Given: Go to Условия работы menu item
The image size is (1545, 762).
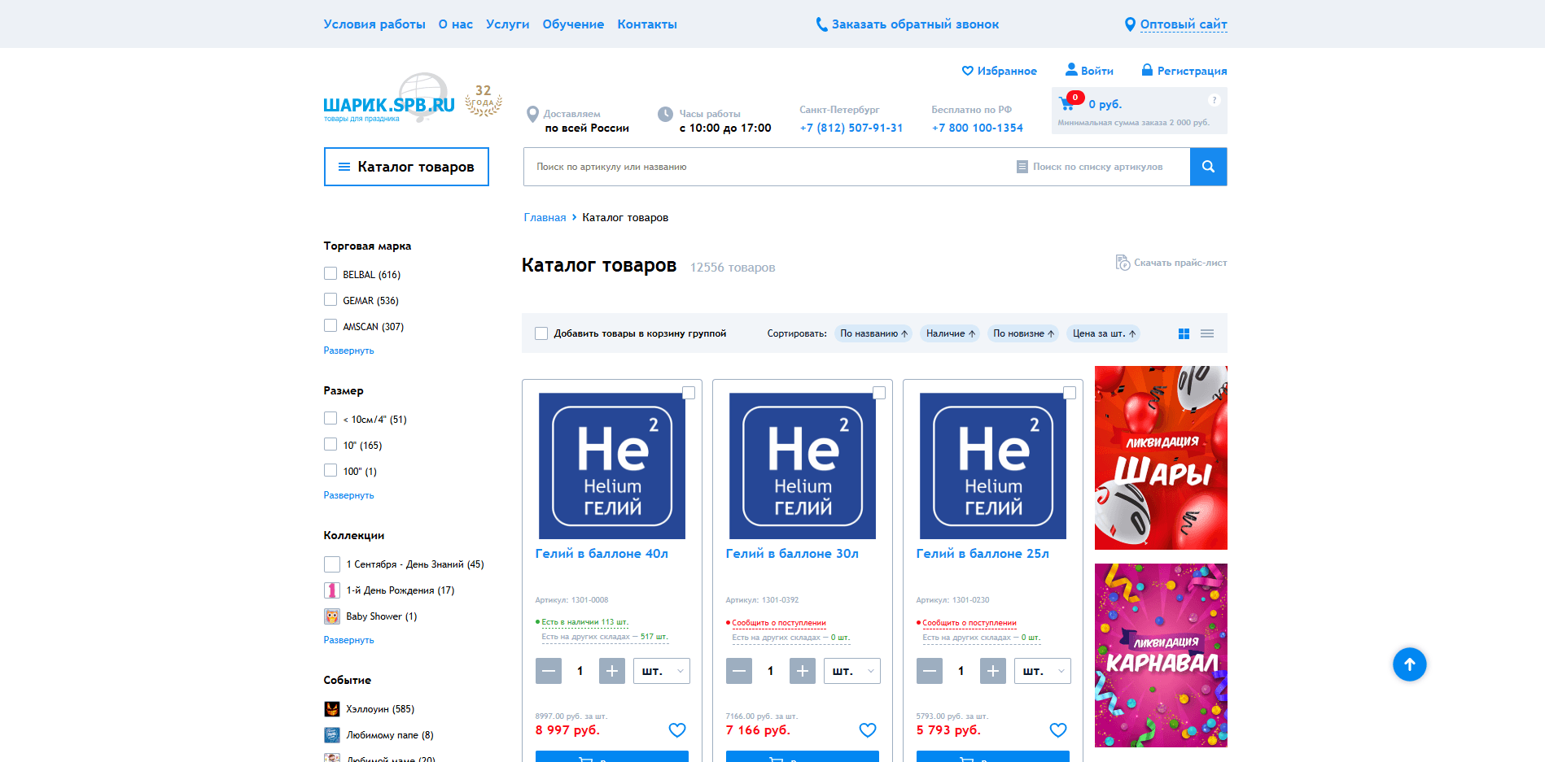Looking at the screenshot, I should [x=374, y=24].
